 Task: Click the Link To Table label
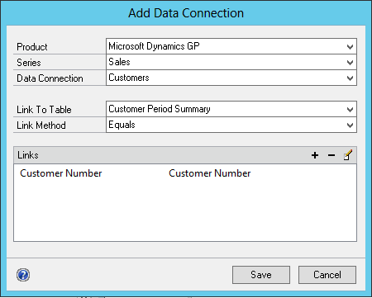[x=44, y=110]
